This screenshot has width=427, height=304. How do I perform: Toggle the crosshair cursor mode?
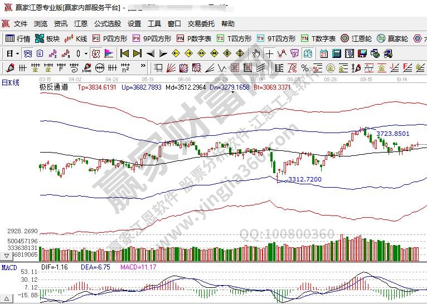(270, 53)
